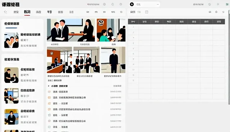This screenshot has width=230, height=132.
Task: Select the fifth tab in the left navigation bar
Action: pyautogui.click(x=60, y=12)
